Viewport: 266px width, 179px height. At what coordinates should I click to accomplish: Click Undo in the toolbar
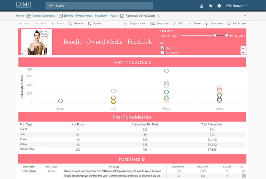25,23
